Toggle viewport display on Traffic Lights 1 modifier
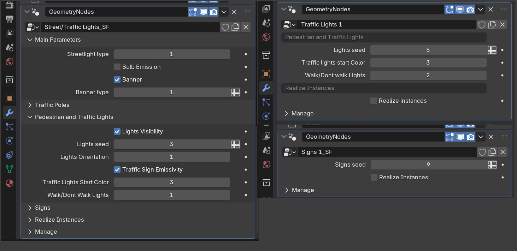The image size is (517, 251). coord(460,10)
